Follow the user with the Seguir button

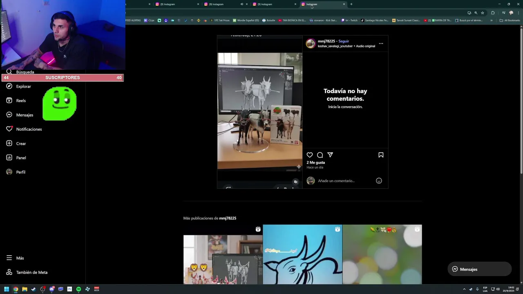pyautogui.click(x=344, y=41)
